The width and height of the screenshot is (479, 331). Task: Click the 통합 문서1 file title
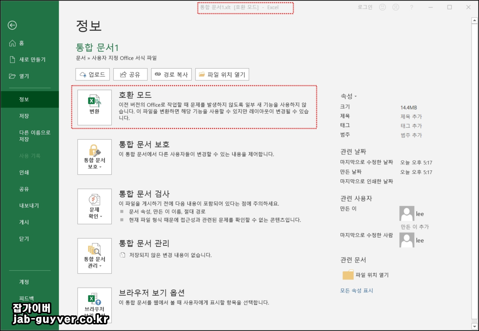pyautogui.click(x=97, y=48)
